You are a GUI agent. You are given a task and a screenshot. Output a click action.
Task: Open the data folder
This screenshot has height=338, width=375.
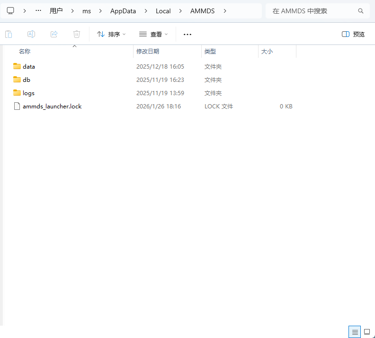point(29,67)
